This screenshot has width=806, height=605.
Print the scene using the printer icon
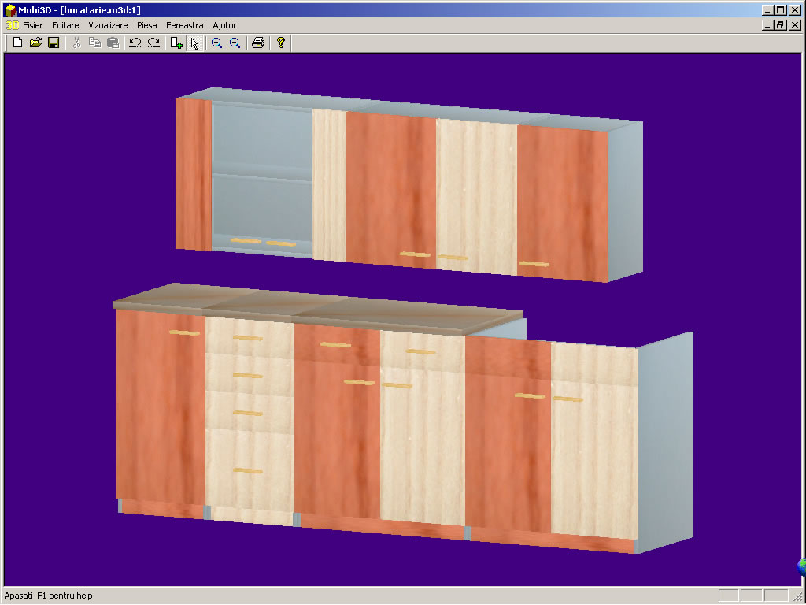pos(257,43)
